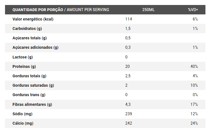This screenshot has height=136, width=211.
Task: Click the 'Lactose (g)' row label
Action: point(23,57)
